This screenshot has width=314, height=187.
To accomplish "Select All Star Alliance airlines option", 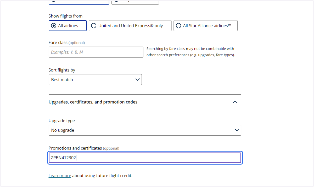I will pyautogui.click(x=205, y=26).
